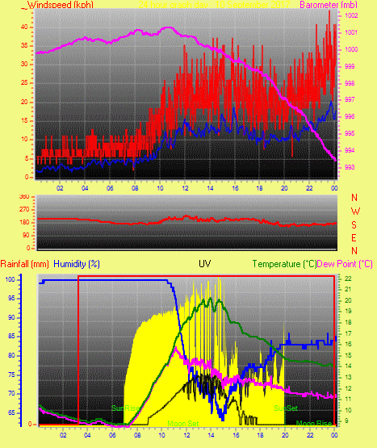Click the Dew Point (°C) legend label
This screenshot has width=377, height=448.
point(345,264)
